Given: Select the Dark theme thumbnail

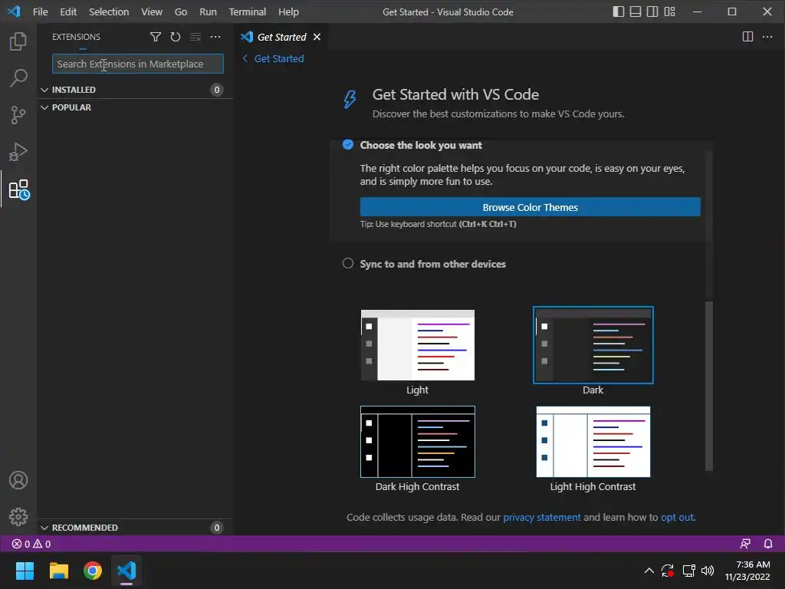Looking at the screenshot, I should click(593, 345).
